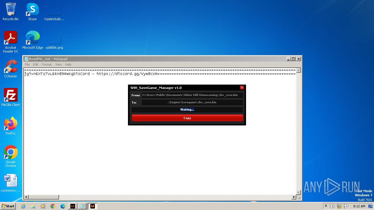Select the Microsoft Edge desktop icon
The image size is (374, 210).
pyautogui.click(x=32, y=40)
